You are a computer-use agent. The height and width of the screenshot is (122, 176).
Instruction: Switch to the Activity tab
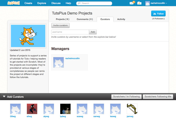121,19
